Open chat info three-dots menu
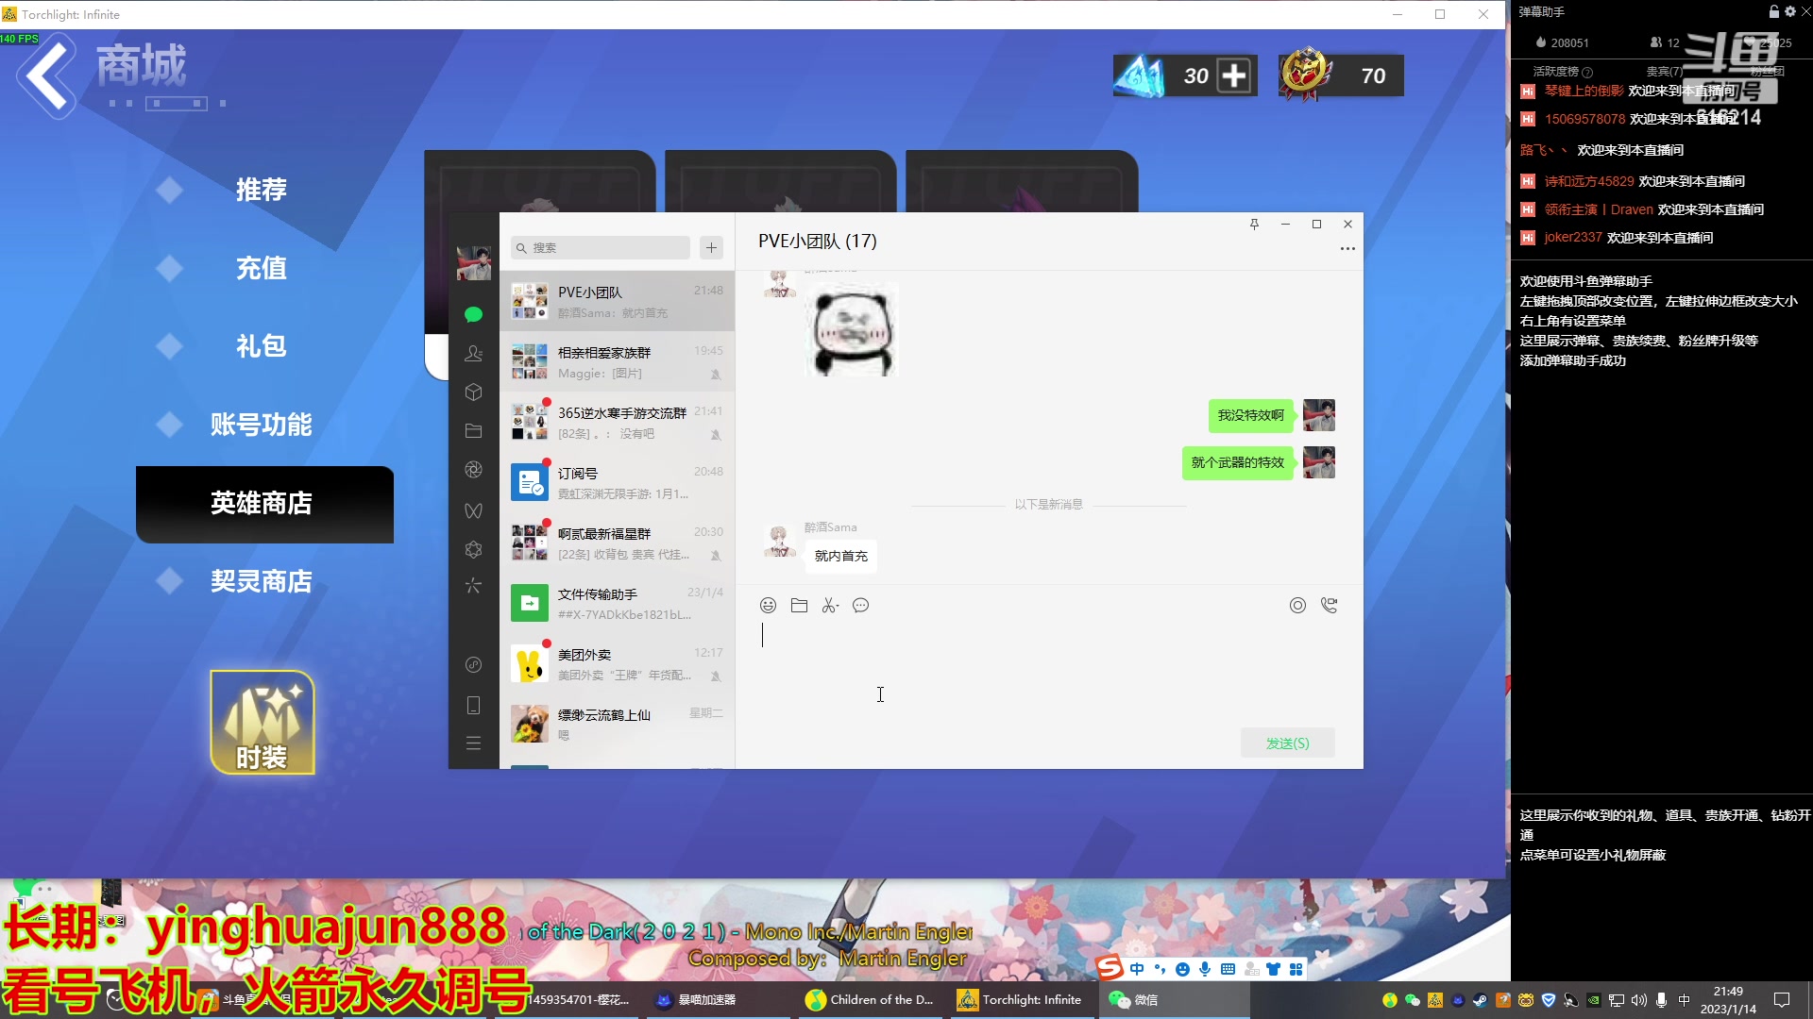This screenshot has height=1019, width=1813. 1347,249
